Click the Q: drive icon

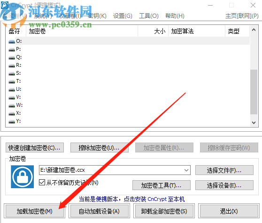pos(12,58)
